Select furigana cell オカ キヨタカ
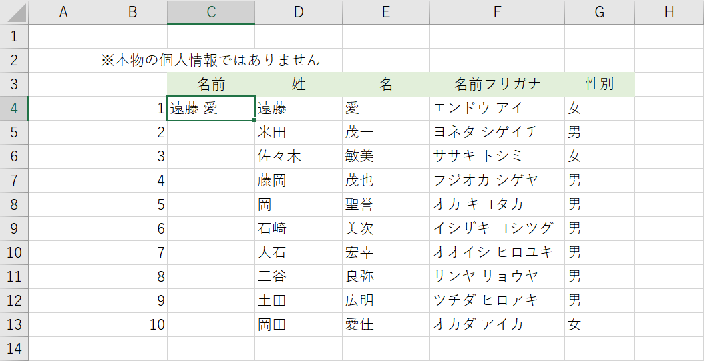The image size is (704, 361). [498, 204]
